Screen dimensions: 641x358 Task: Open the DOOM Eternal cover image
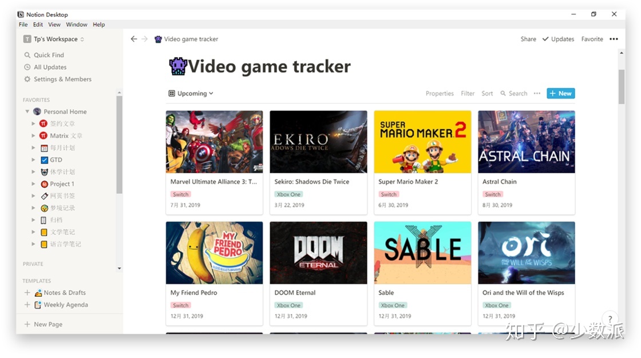click(318, 253)
